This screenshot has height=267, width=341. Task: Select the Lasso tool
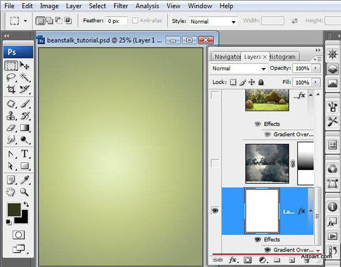[x=11, y=77]
